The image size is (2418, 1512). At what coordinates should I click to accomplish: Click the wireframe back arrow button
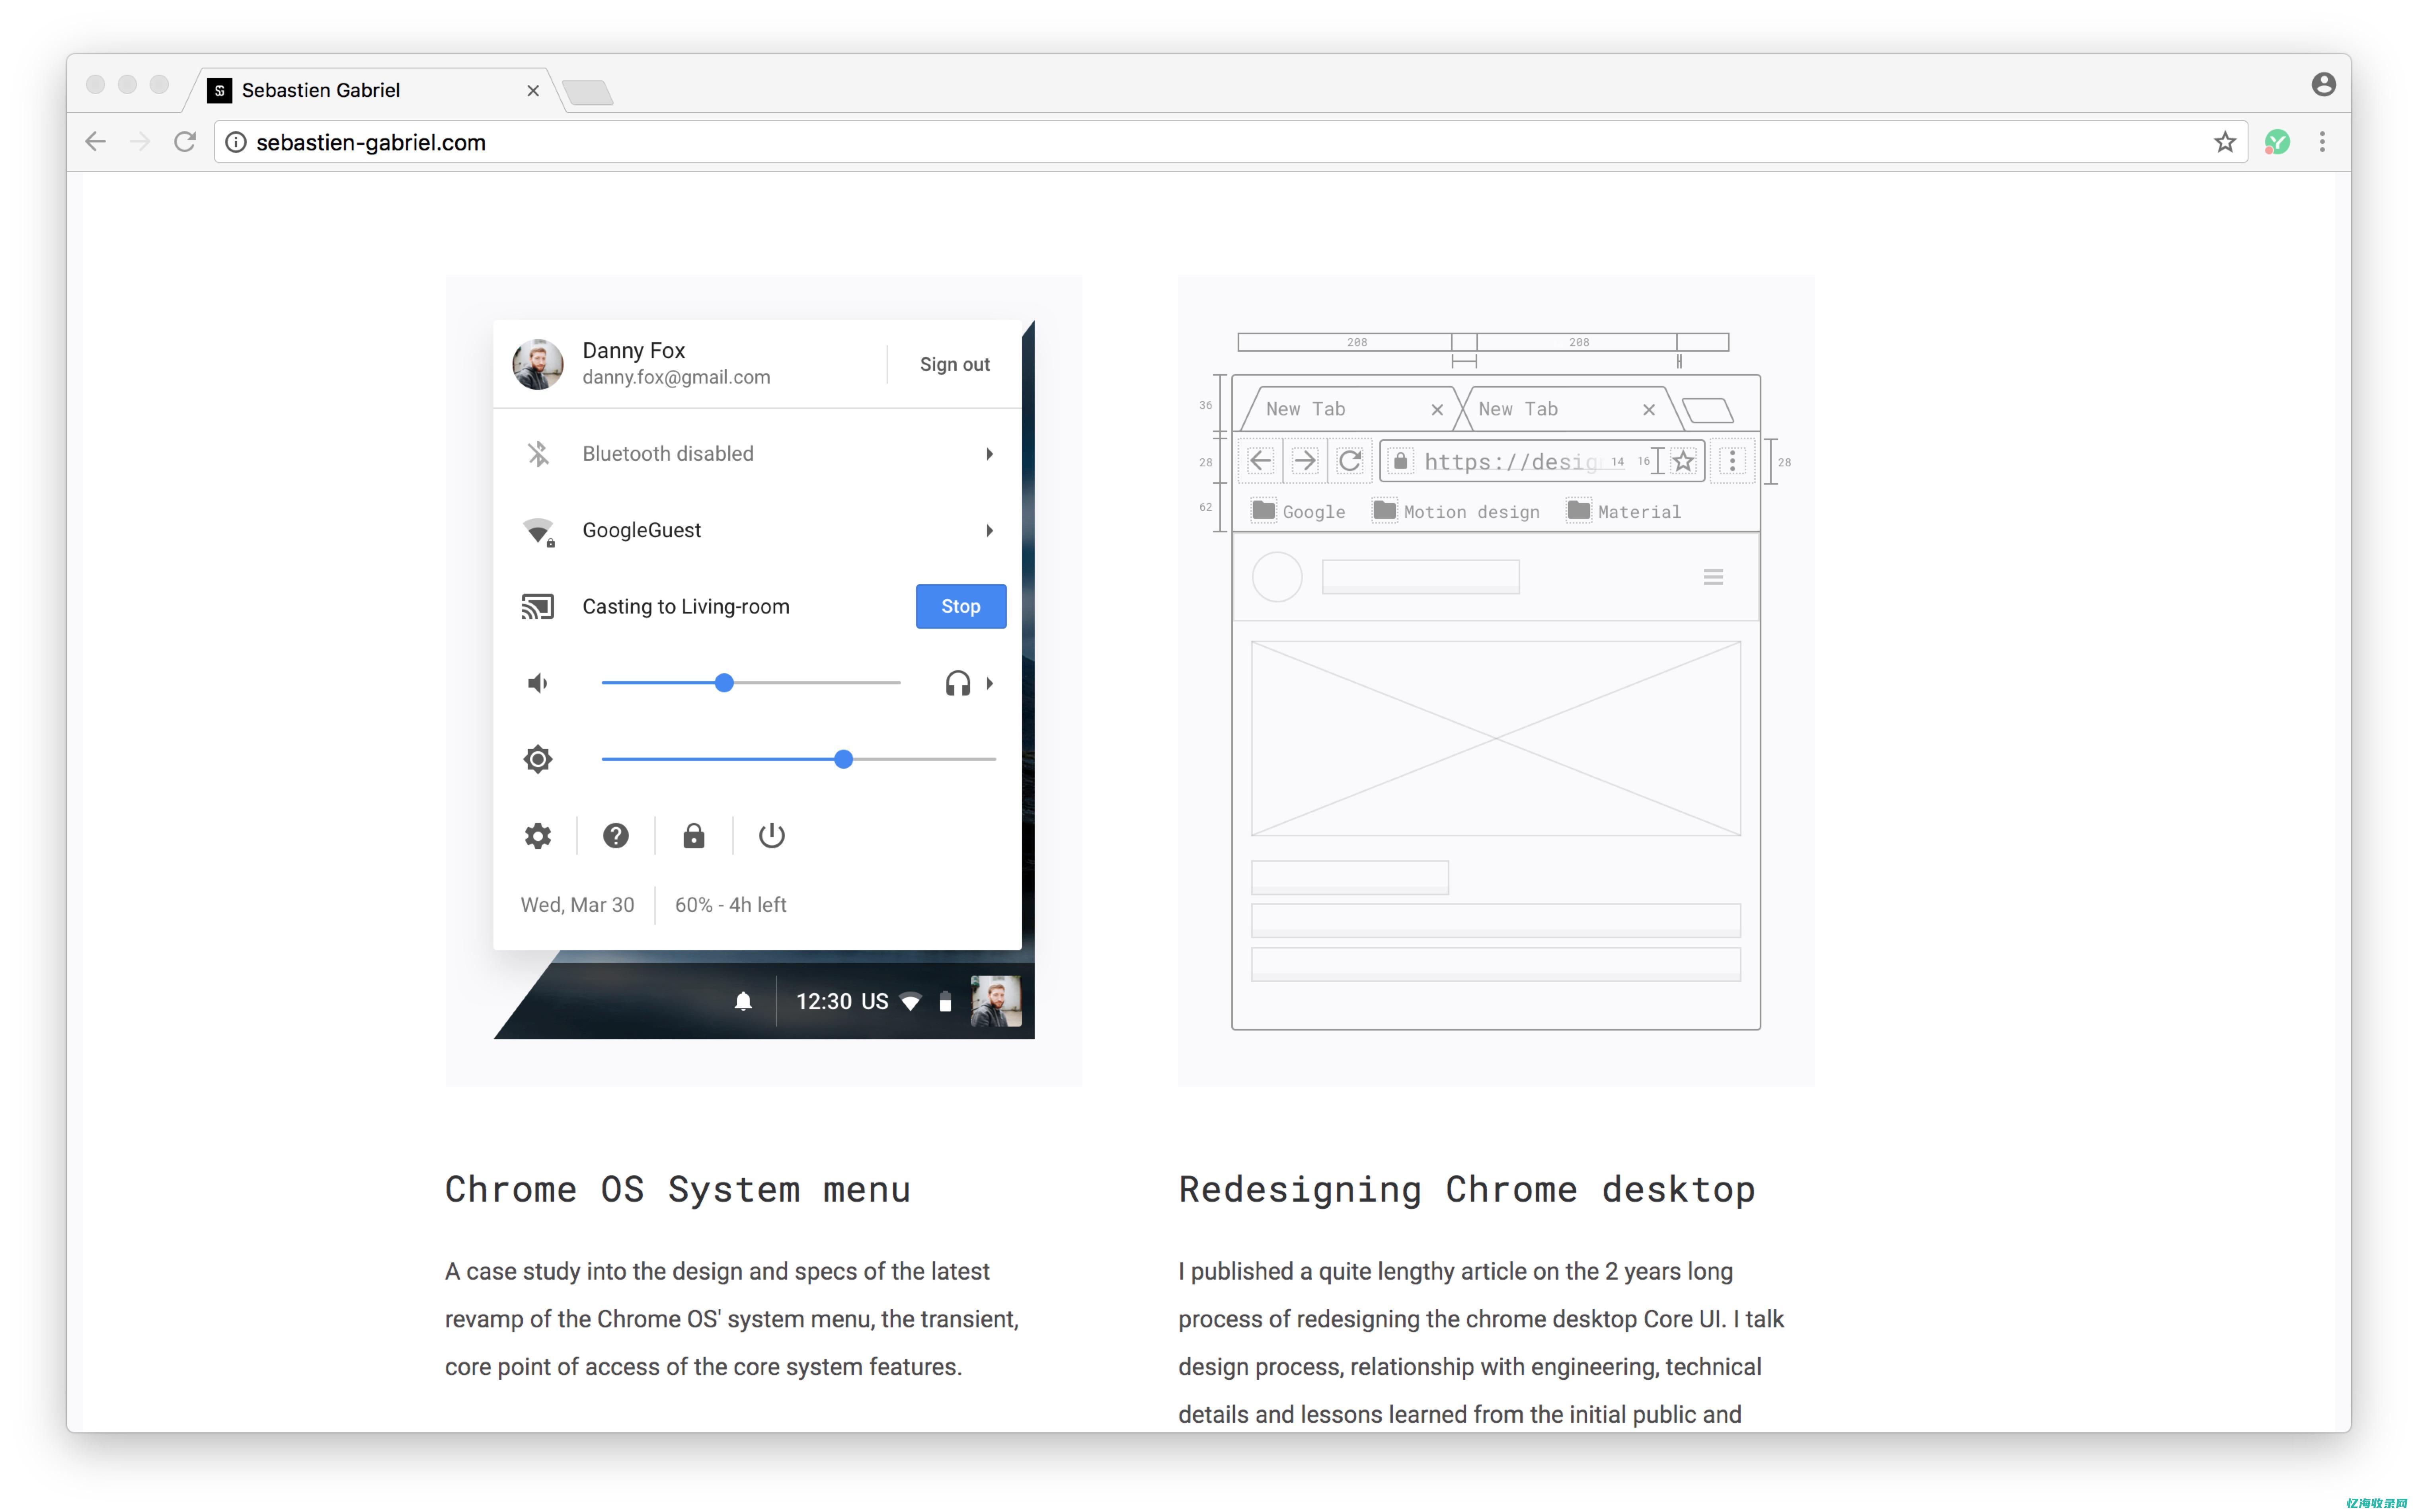click(x=1261, y=461)
